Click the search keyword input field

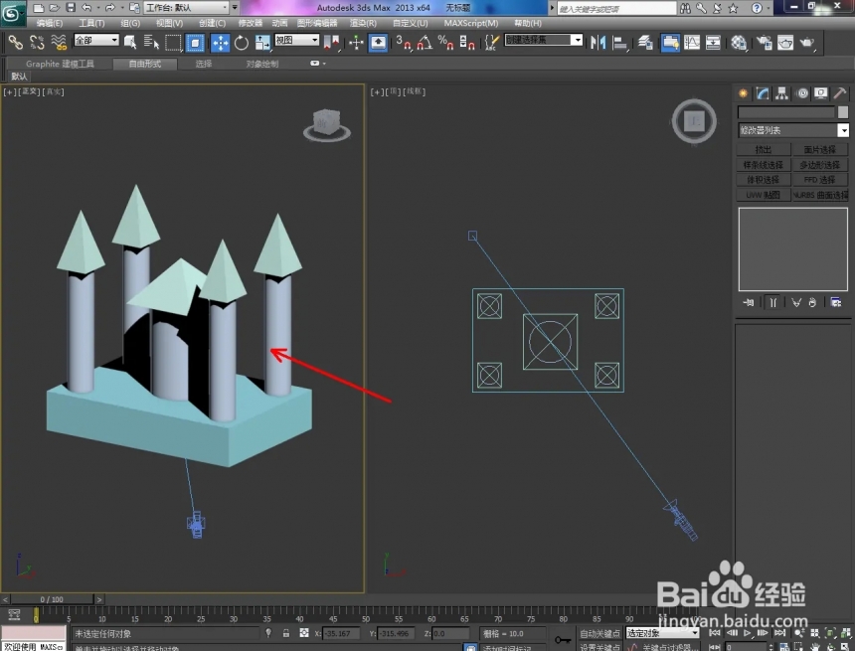coord(616,8)
